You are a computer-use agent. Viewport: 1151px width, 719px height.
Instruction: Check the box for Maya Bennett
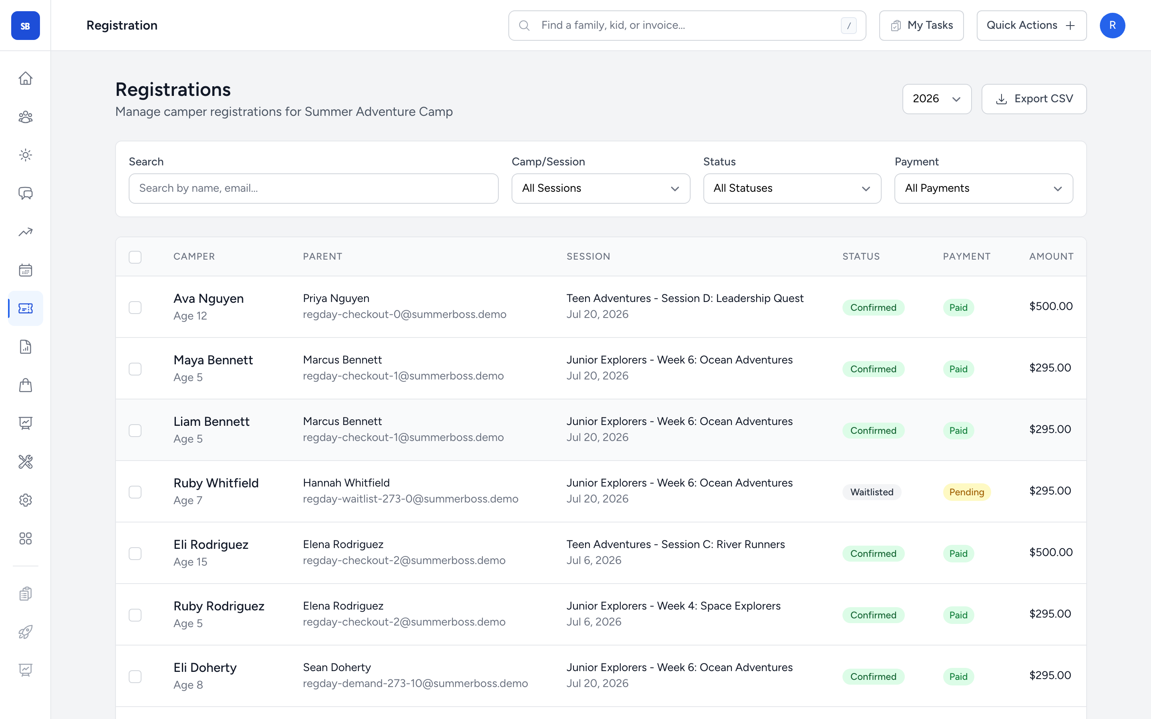tap(135, 369)
